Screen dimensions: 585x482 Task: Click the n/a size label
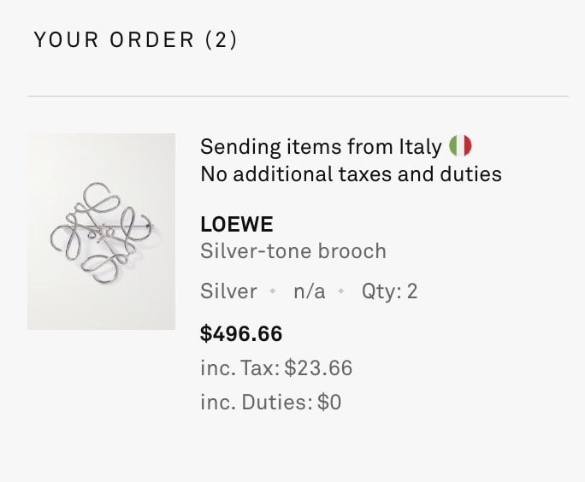click(310, 291)
